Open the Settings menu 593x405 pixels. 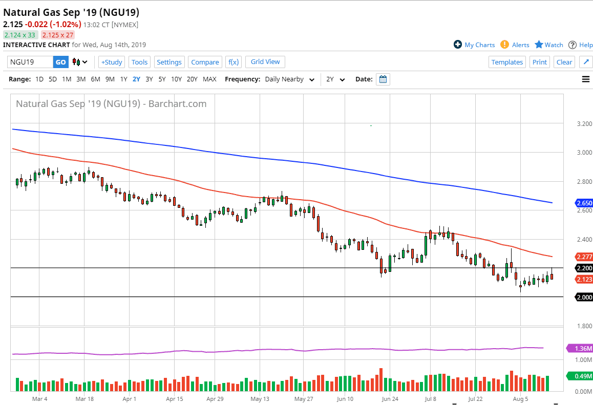(x=169, y=62)
